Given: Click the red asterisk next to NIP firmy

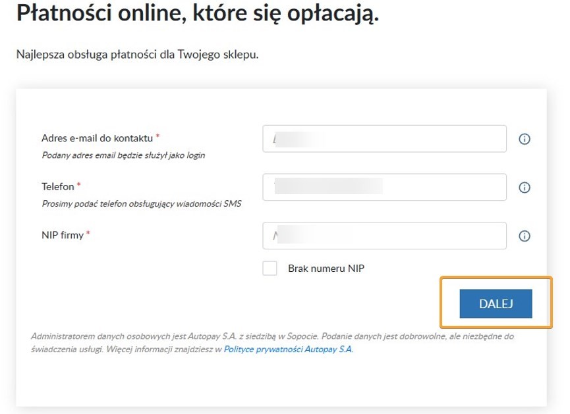Looking at the screenshot, I should click(x=88, y=234).
